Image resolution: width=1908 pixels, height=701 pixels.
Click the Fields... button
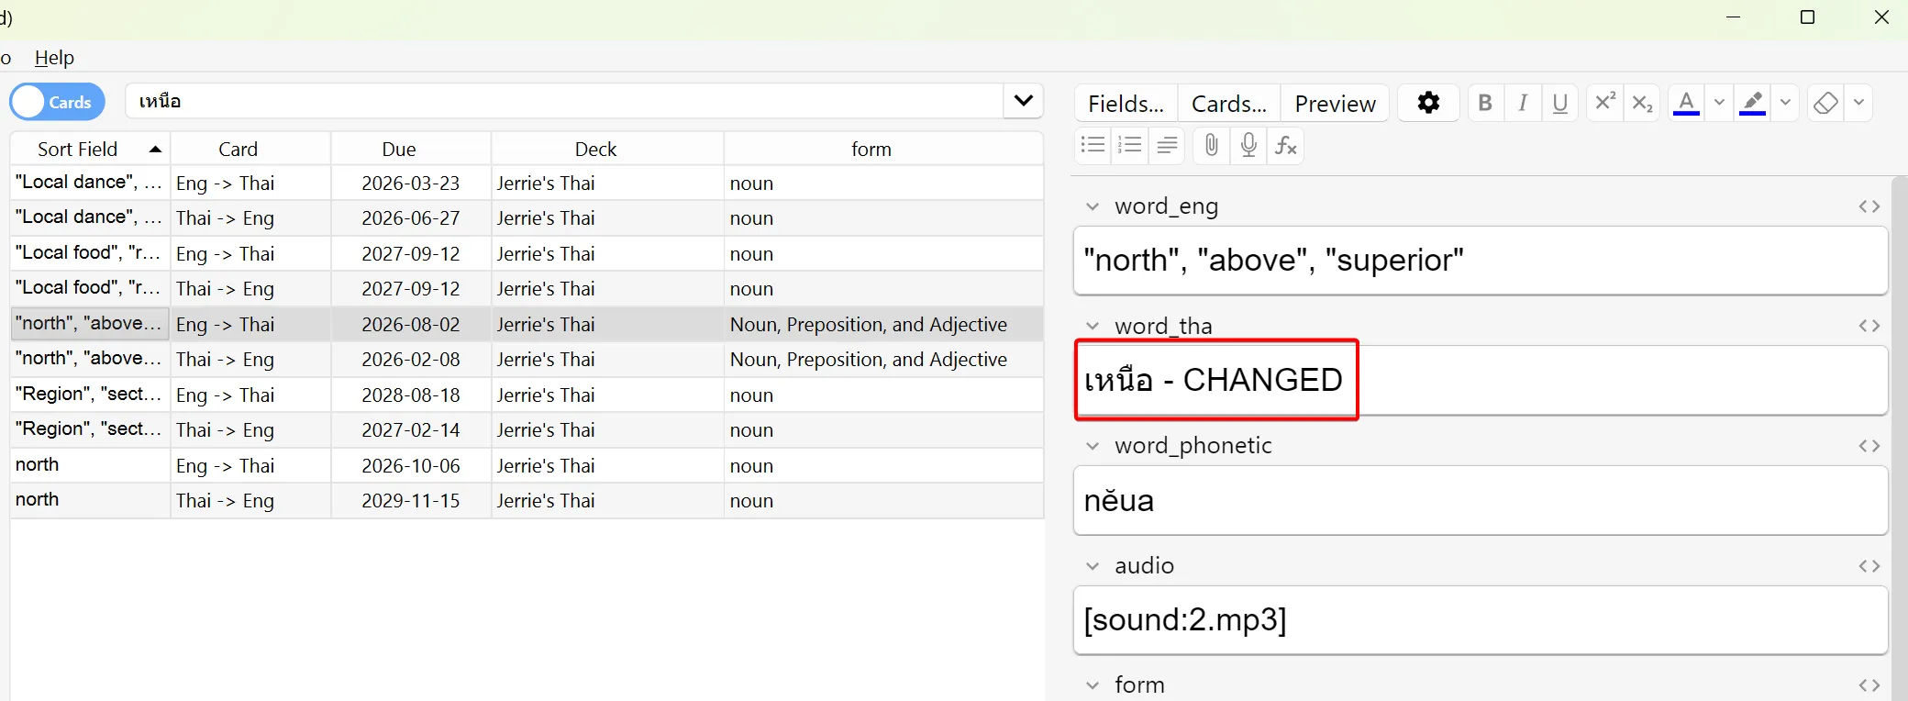point(1126,104)
